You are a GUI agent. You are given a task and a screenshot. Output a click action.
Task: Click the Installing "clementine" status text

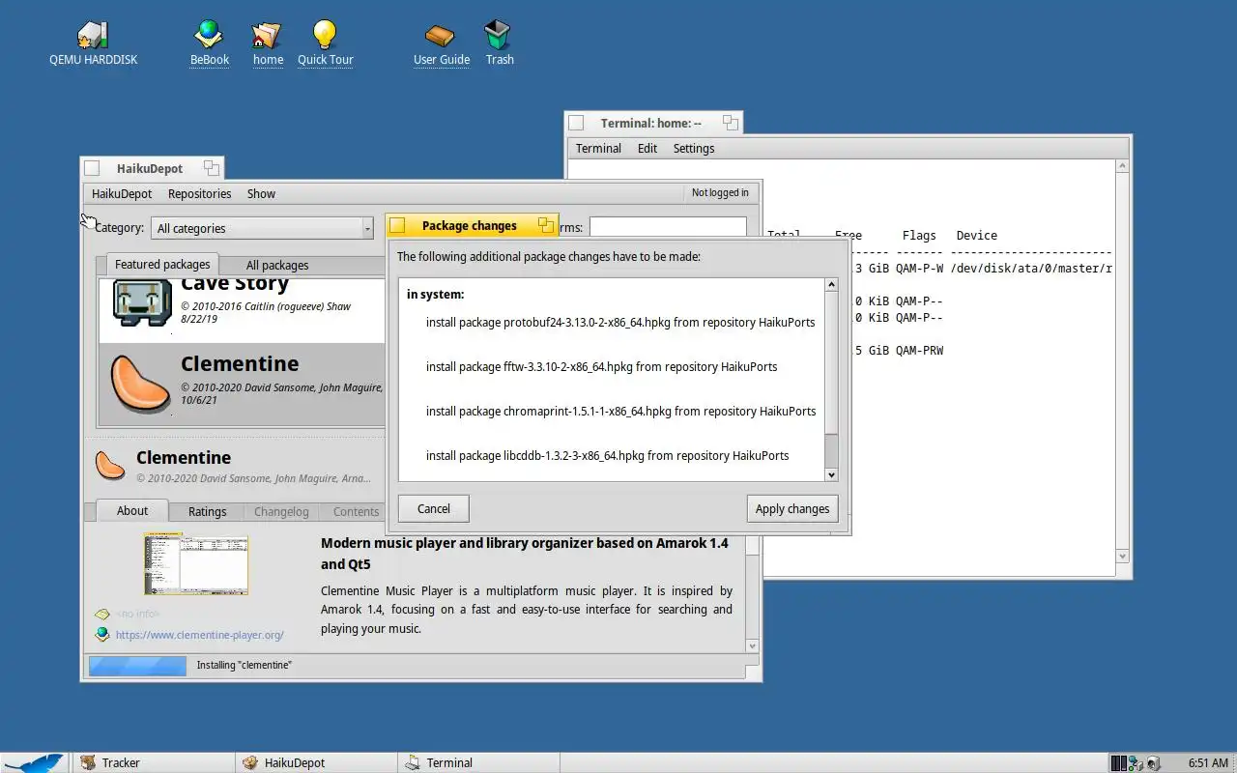(x=245, y=665)
